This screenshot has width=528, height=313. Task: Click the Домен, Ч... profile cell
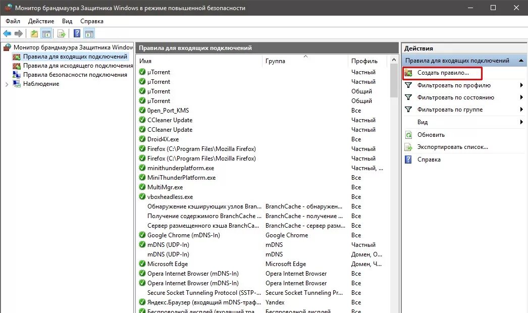tap(366, 264)
